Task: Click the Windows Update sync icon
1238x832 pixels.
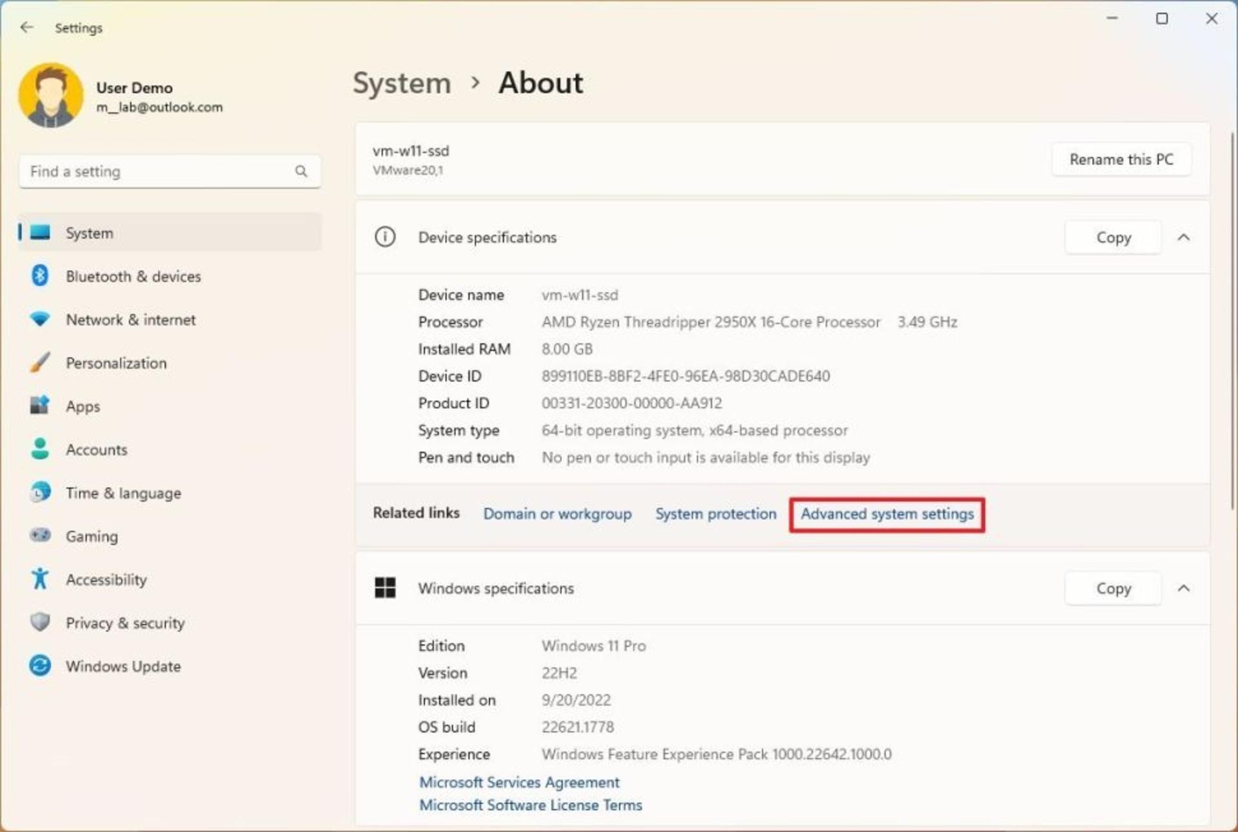Action: click(x=40, y=666)
